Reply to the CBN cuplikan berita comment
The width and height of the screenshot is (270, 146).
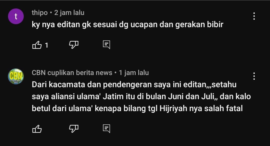(106, 129)
